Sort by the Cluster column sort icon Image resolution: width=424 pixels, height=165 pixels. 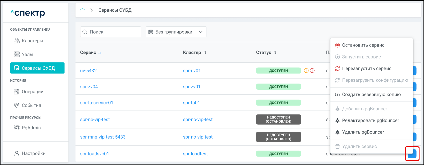pos(205,53)
